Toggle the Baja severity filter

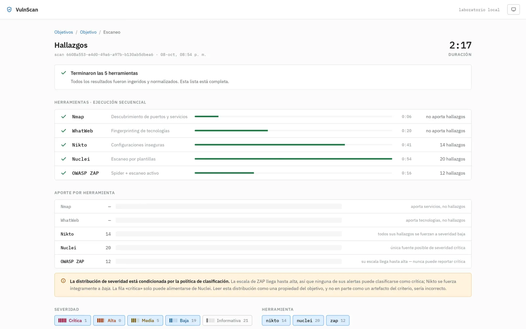tap(183, 320)
